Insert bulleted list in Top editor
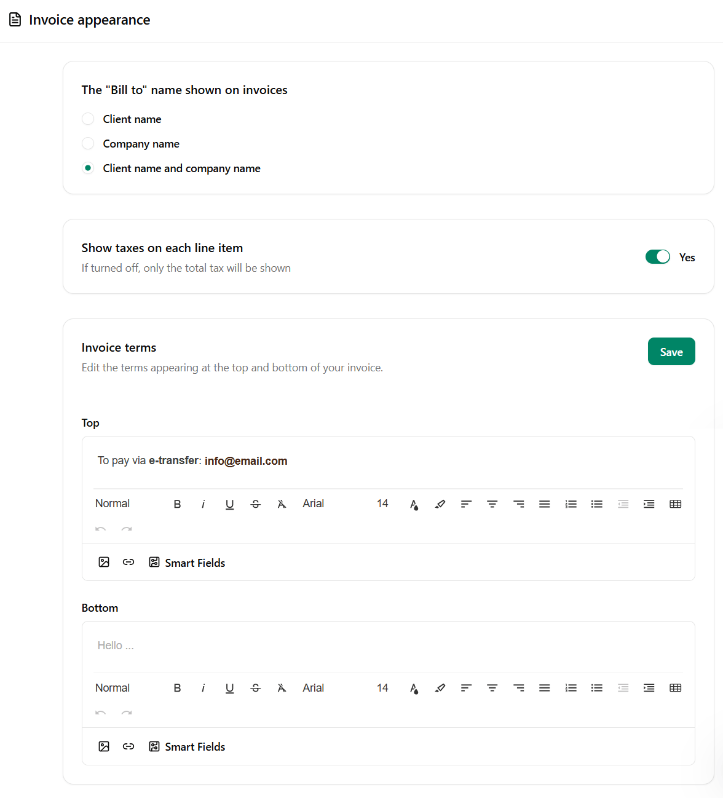Screen dimensions: 723x798 [x=597, y=504]
